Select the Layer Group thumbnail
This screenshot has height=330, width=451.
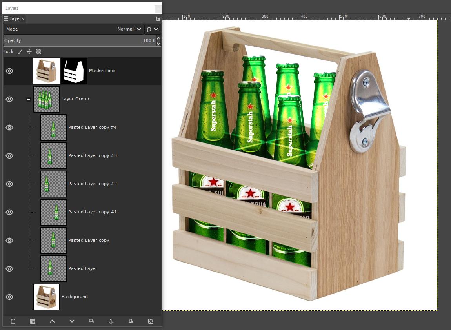[47, 99]
